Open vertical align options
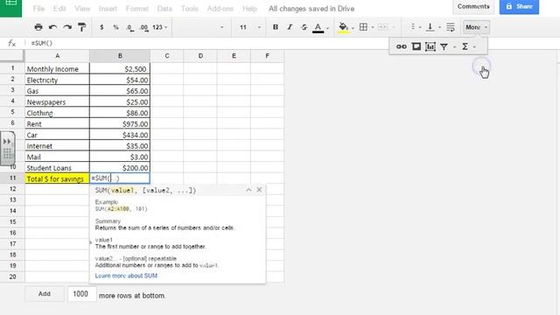 (430, 27)
